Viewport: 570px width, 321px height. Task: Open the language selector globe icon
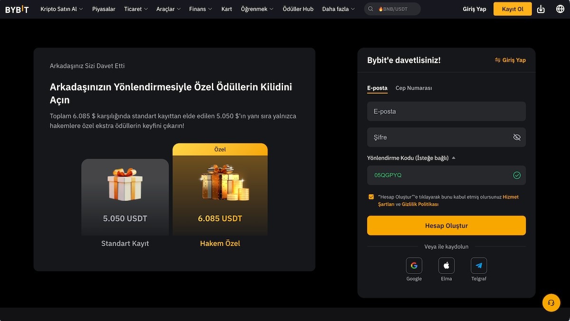[560, 9]
